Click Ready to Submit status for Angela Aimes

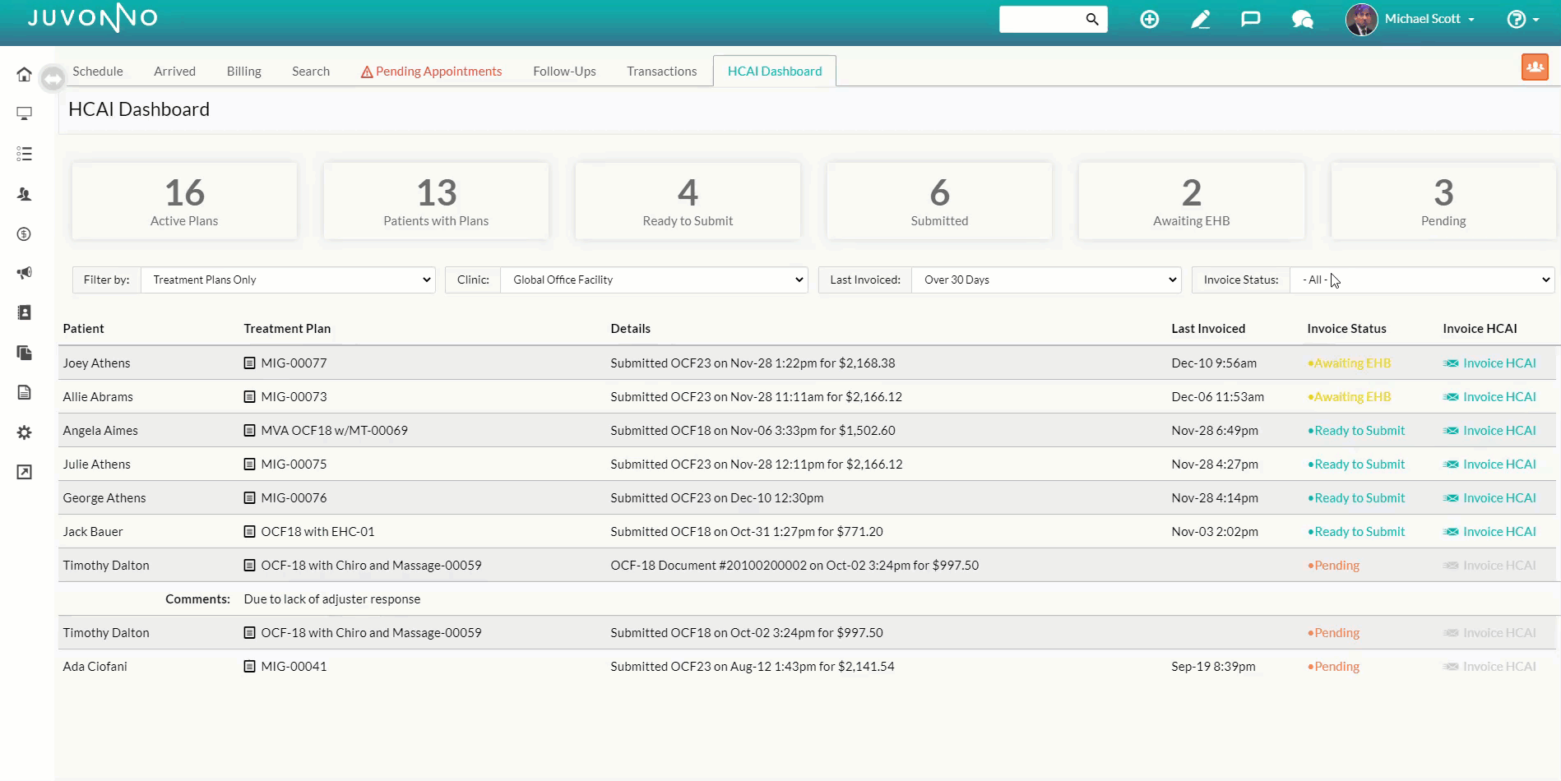click(1356, 430)
